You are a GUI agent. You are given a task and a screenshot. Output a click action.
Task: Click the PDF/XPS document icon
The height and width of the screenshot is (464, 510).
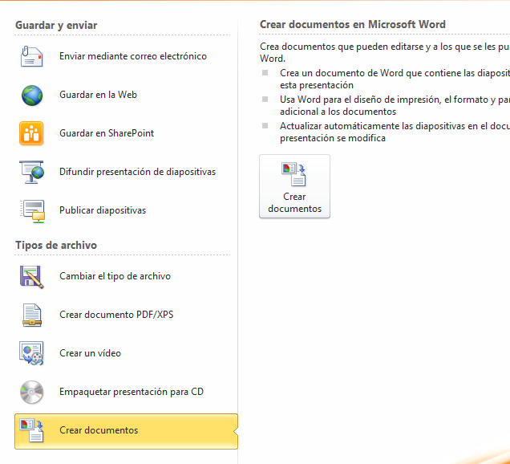[x=31, y=315]
